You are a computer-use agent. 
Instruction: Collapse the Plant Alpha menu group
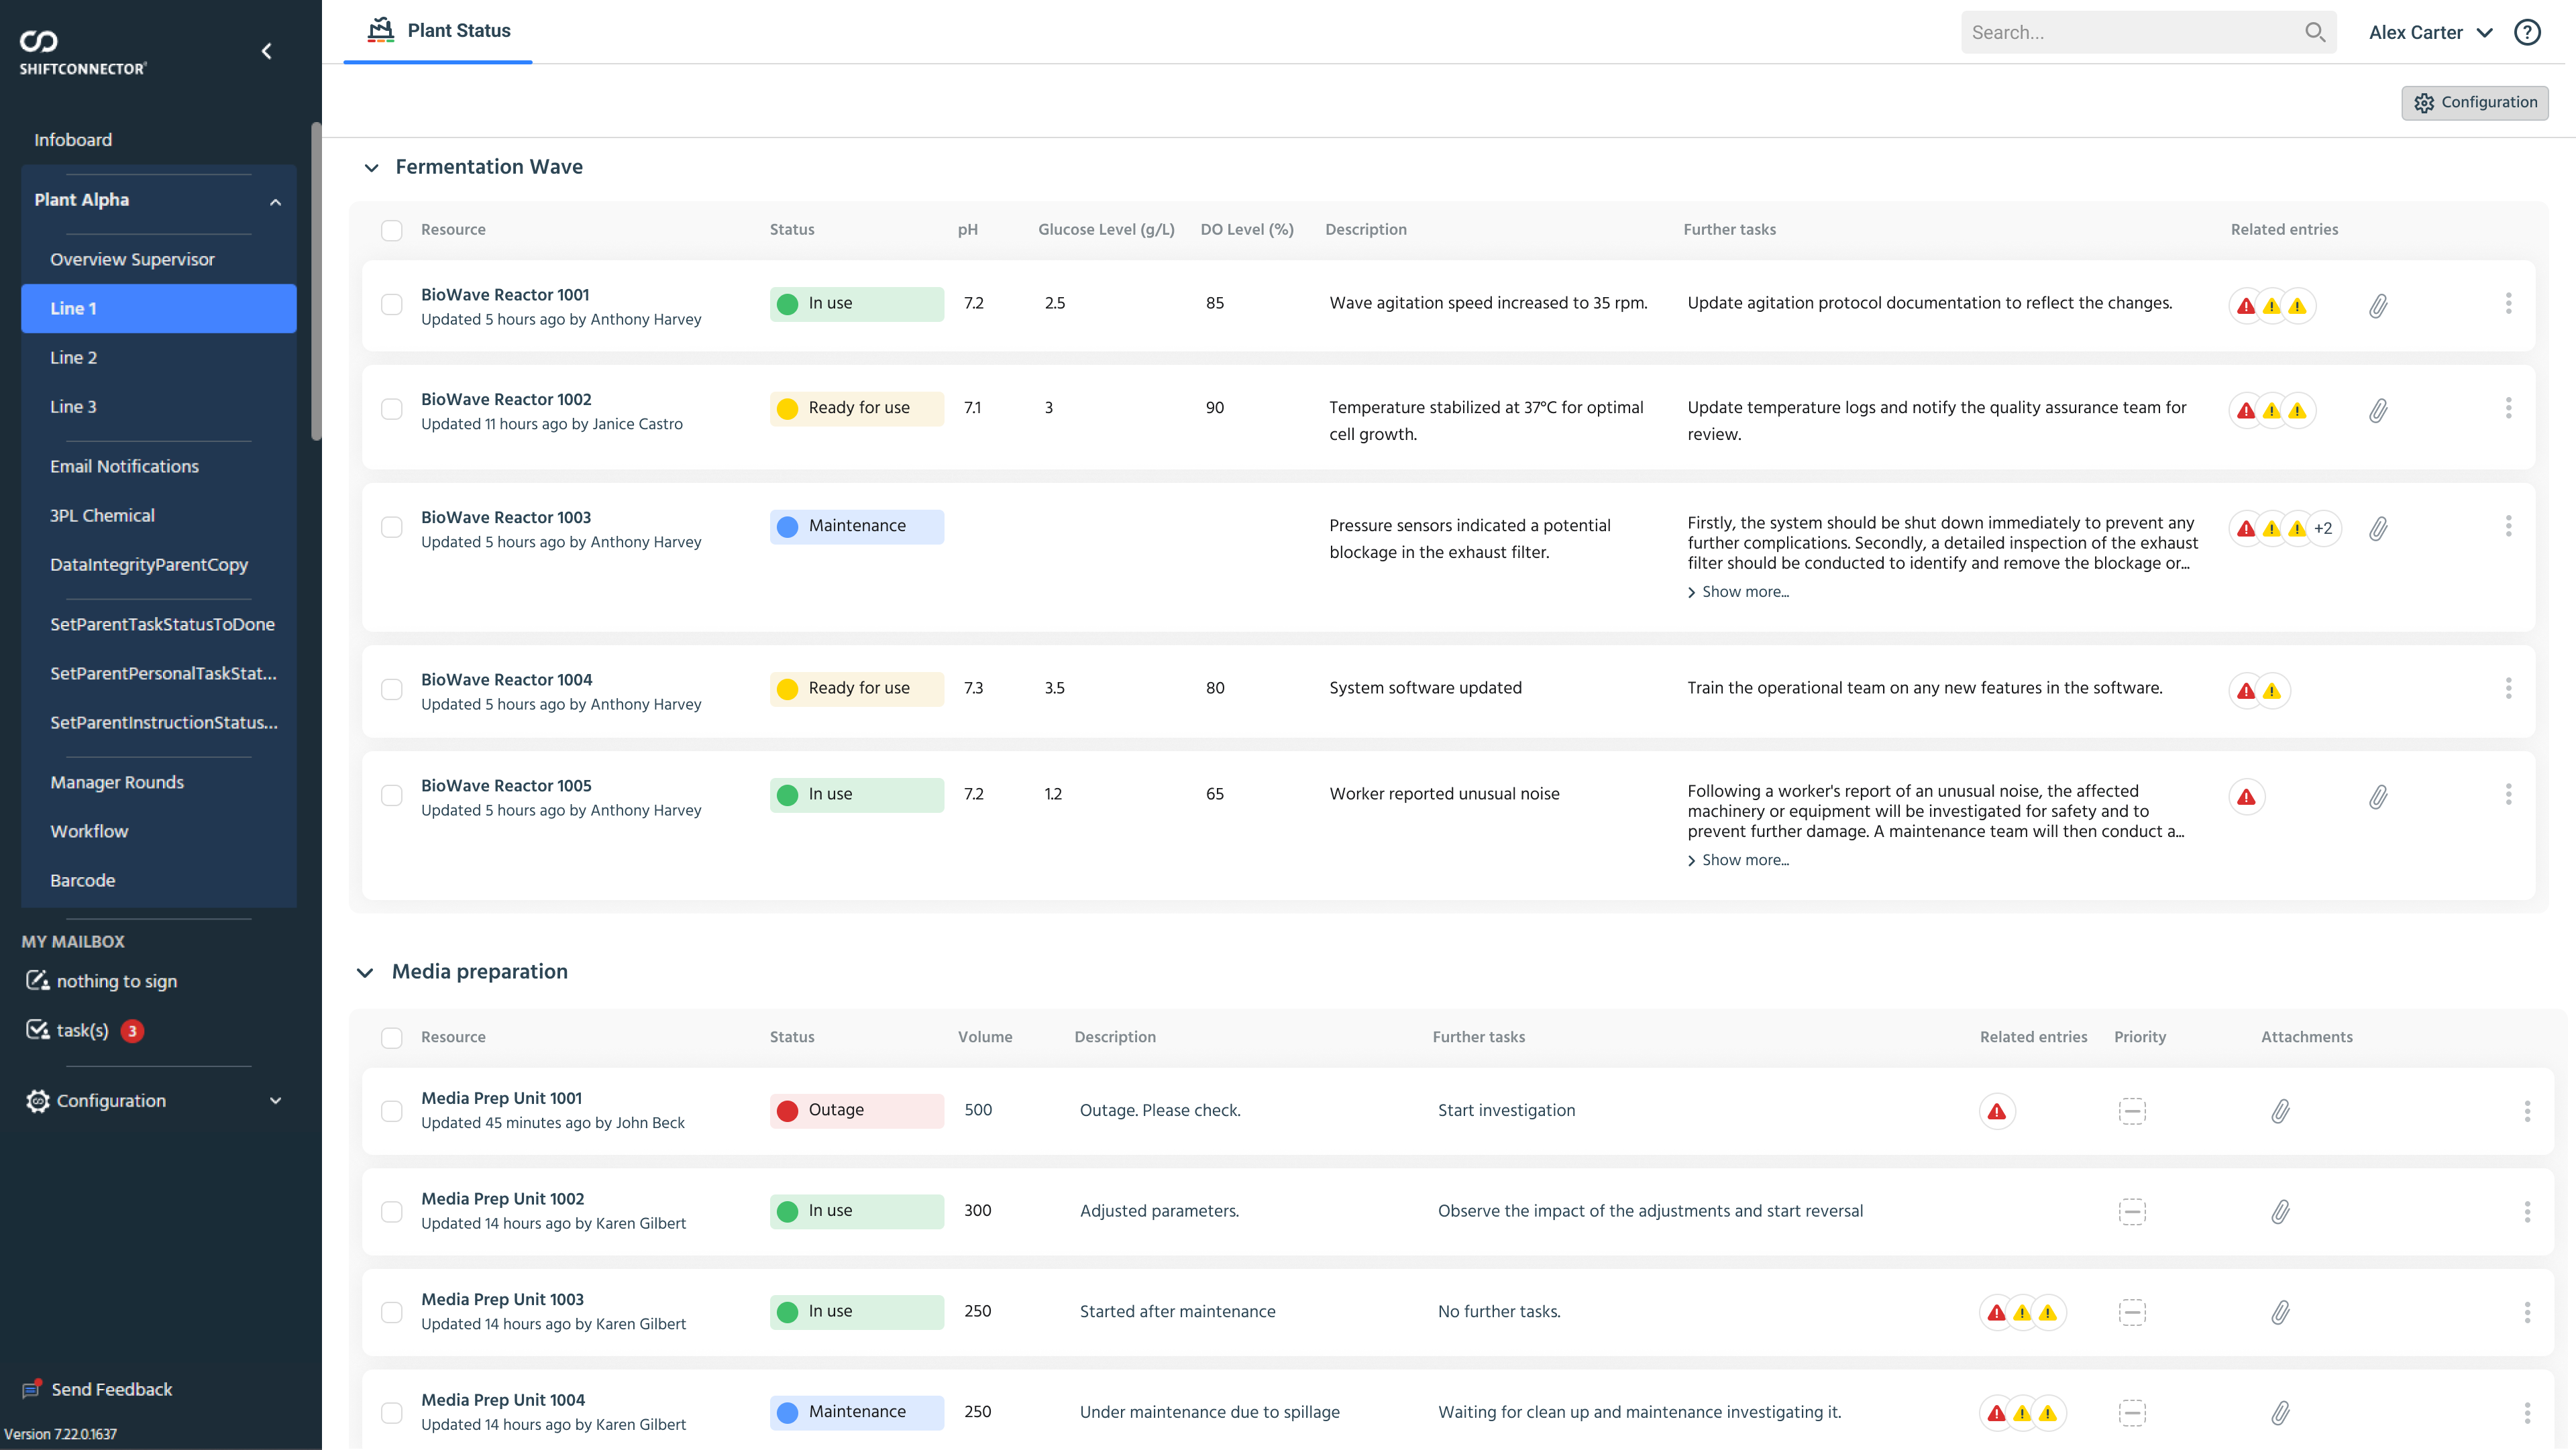coord(275,202)
